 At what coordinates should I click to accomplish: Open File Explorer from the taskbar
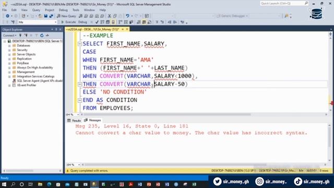point(40,184)
